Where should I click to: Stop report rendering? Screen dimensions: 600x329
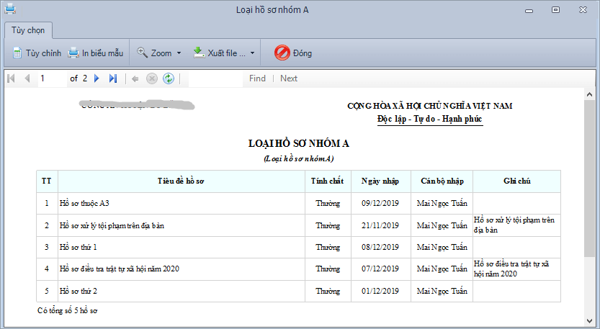tap(151, 78)
